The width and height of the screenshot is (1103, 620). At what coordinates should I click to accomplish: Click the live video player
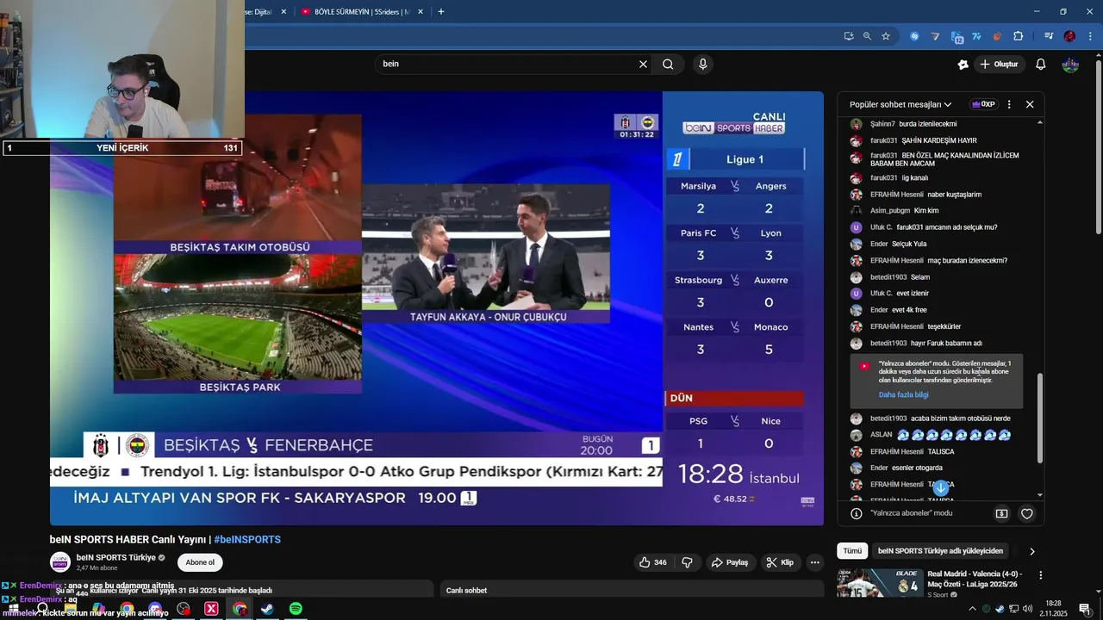pyautogui.click(x=437, y=308)
